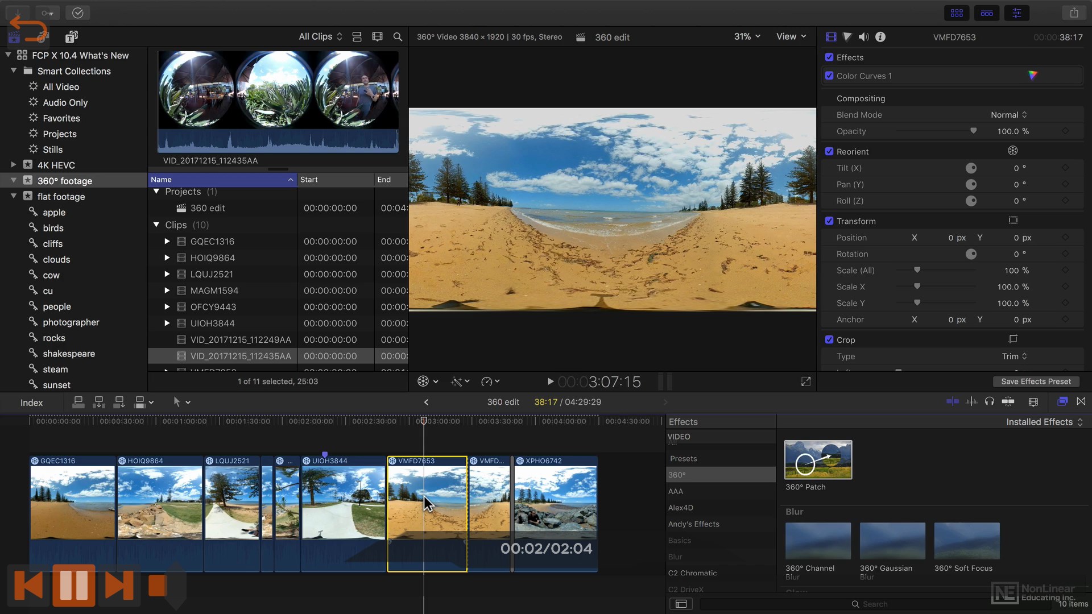Toggle the timeline snapping icon
1092x614 pixels.
[x=1008, y=402]
